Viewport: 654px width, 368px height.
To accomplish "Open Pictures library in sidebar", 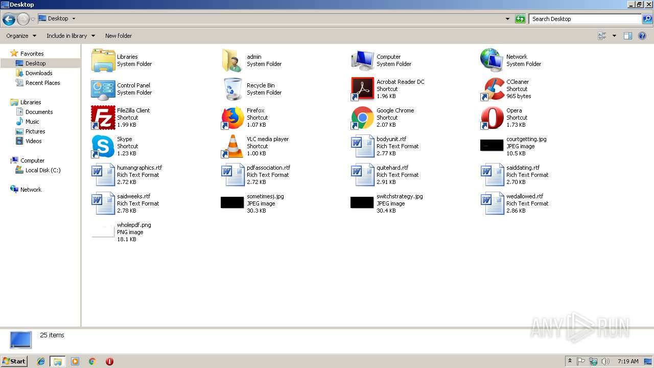I will 35,131.
